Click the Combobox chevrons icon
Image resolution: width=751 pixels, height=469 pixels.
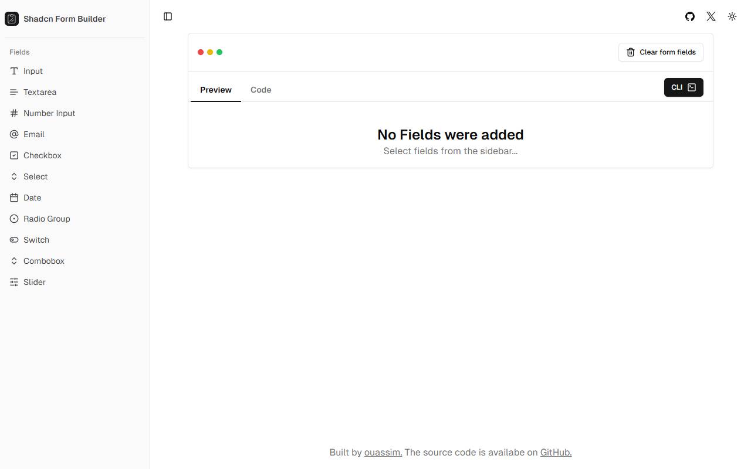[x=14, y=261]
